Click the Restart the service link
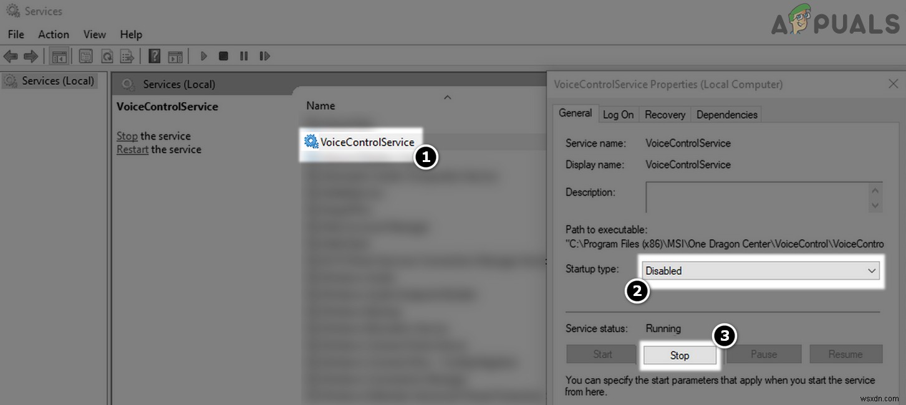This screenshot has width=906, height=405. 132,150
